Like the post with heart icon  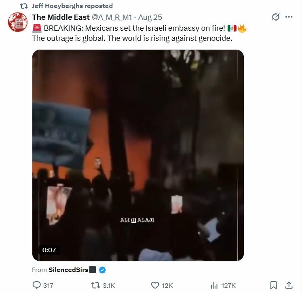[x=155, y=285]
